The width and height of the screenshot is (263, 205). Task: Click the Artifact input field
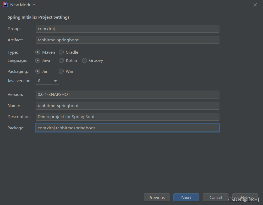(x=127, y=40)
